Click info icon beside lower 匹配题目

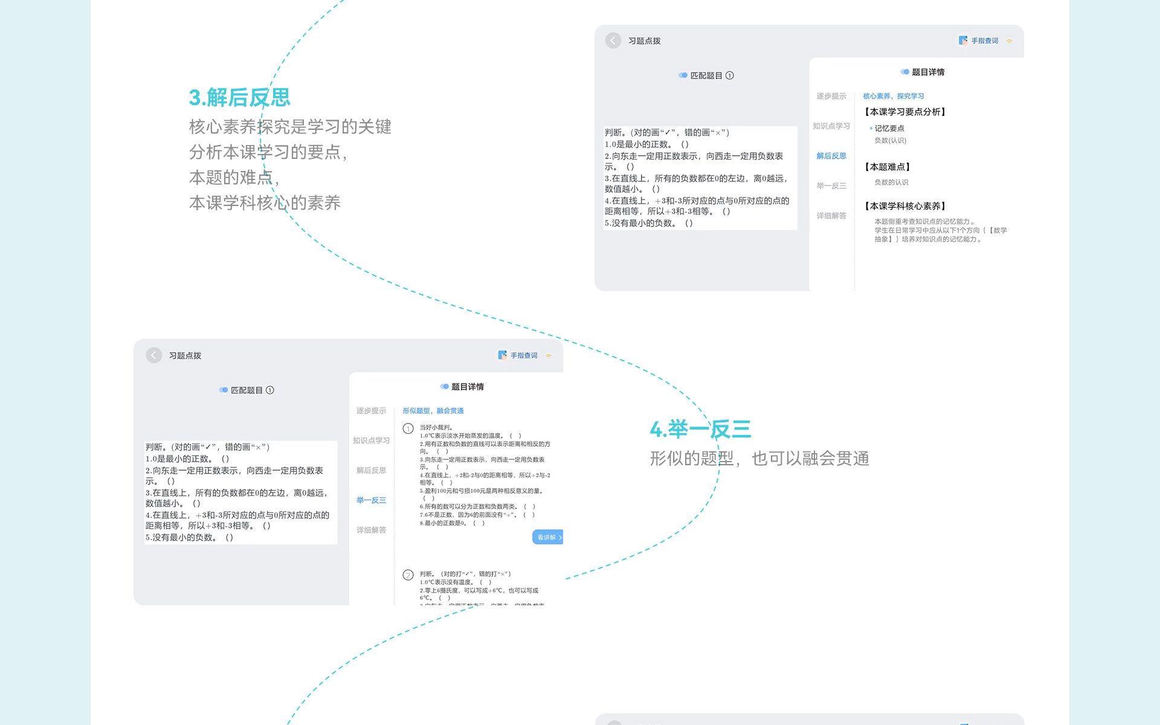[x=270, y=390]
